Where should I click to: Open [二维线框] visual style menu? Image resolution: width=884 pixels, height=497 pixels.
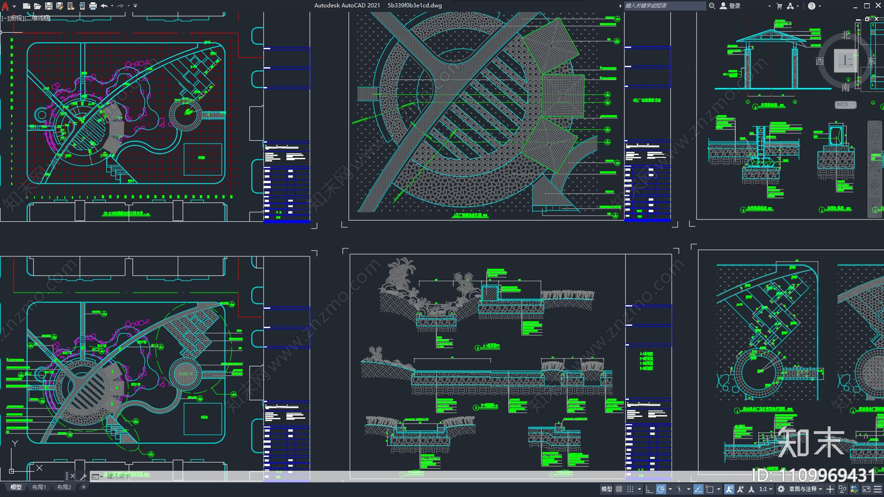coord(38,18)
